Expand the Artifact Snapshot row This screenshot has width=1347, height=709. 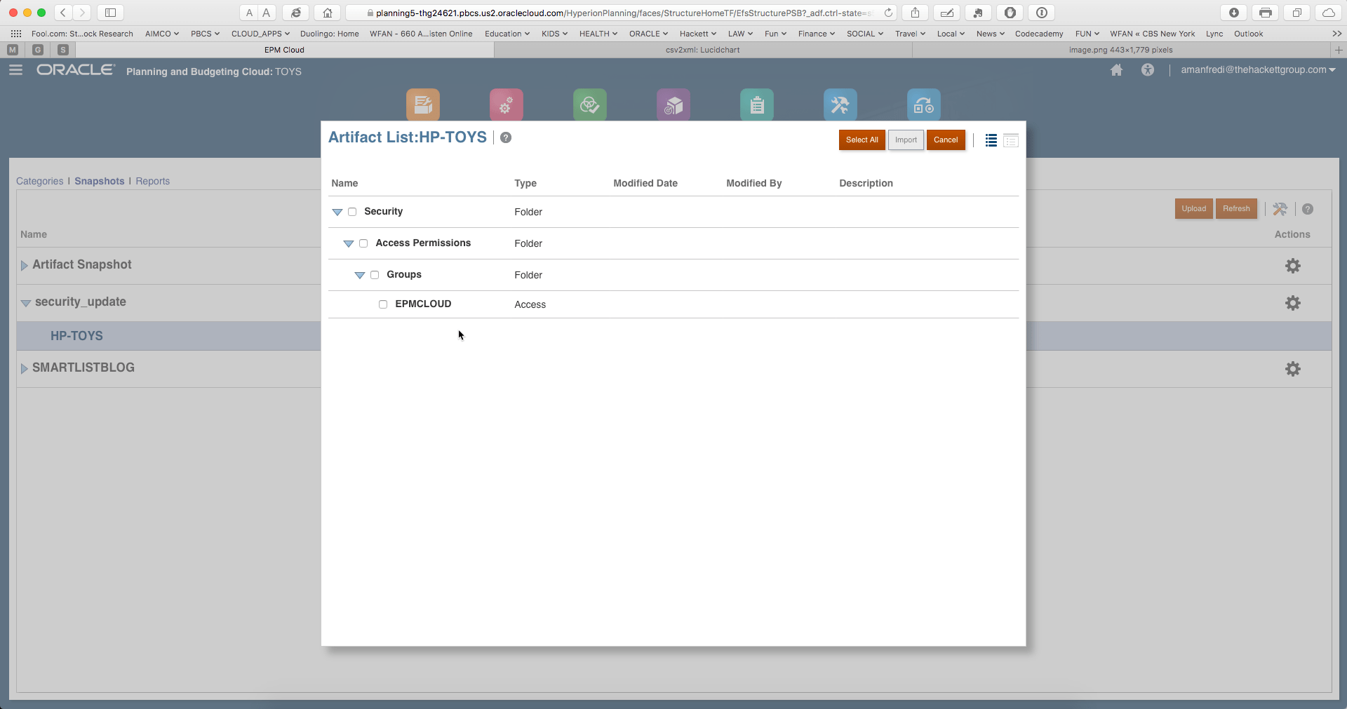point(25,265)
